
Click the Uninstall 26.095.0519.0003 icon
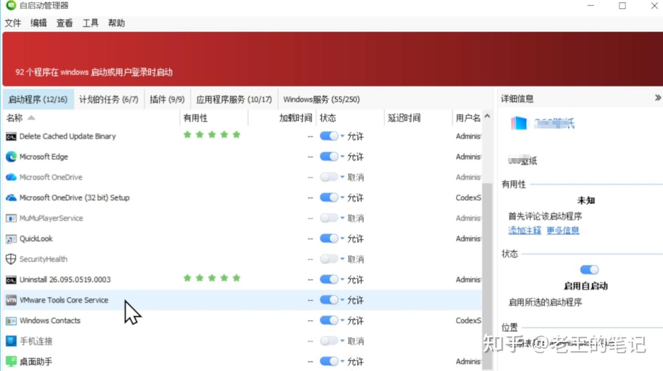(11, 280)
